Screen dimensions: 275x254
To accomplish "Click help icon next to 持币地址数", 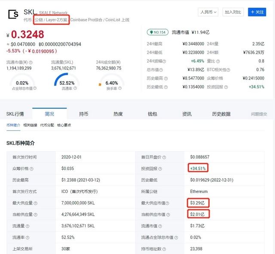I will [164, 249].
